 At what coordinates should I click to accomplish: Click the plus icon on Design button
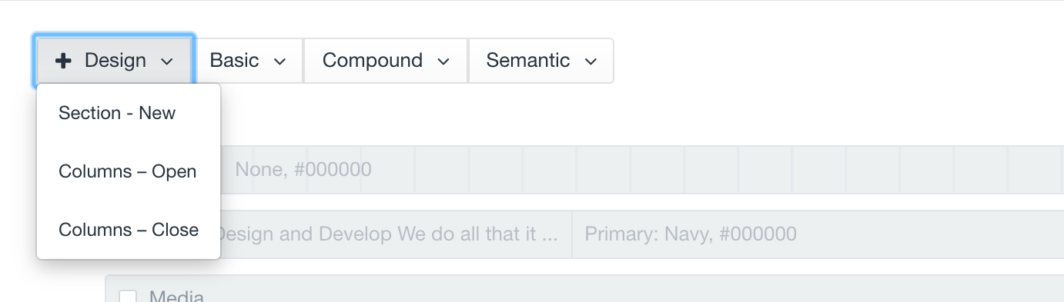[x=64, y=61]
